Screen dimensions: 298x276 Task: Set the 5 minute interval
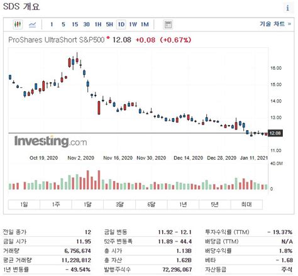[x=63, y=25]
